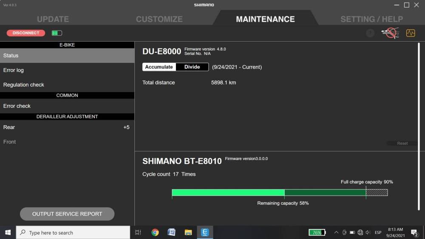Open the notification center icon
The width and height of the screenshot is (425, 239).
tap(414, 233)
